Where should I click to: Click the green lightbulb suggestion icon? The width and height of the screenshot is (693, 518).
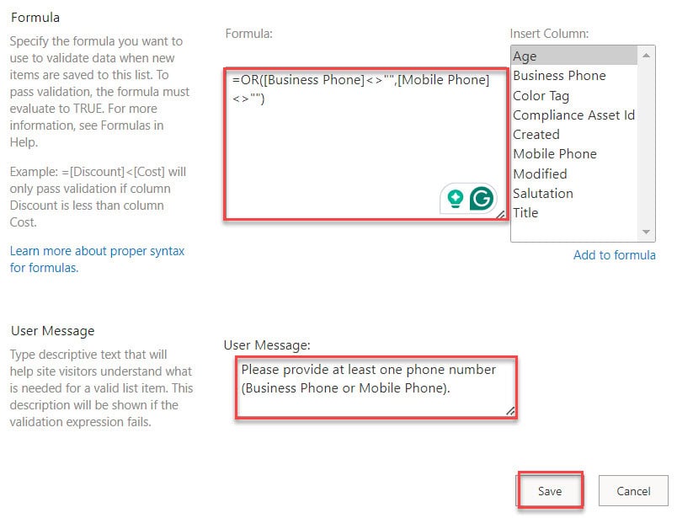point(456,199)
